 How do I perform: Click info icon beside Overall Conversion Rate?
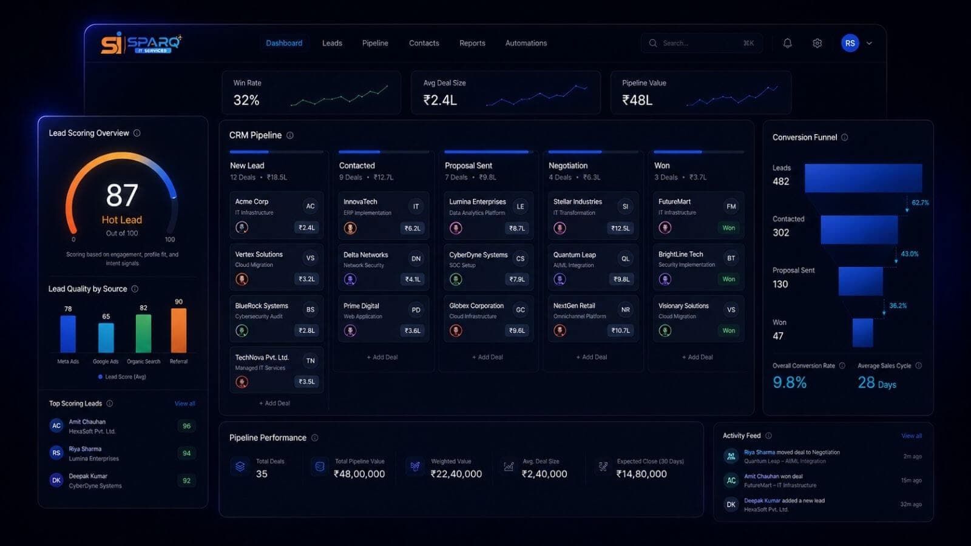click(842, 365)
